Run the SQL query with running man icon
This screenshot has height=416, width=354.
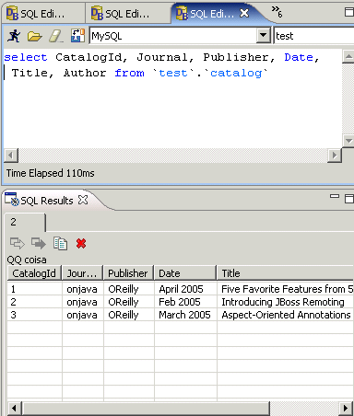tap(14, 36)
